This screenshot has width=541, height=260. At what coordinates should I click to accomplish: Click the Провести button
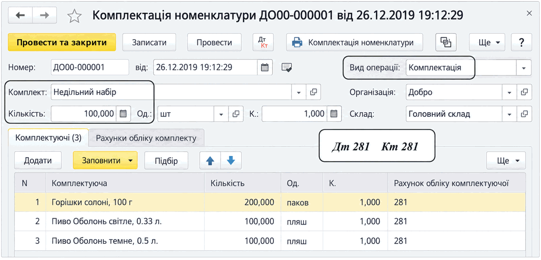[214, 42]
